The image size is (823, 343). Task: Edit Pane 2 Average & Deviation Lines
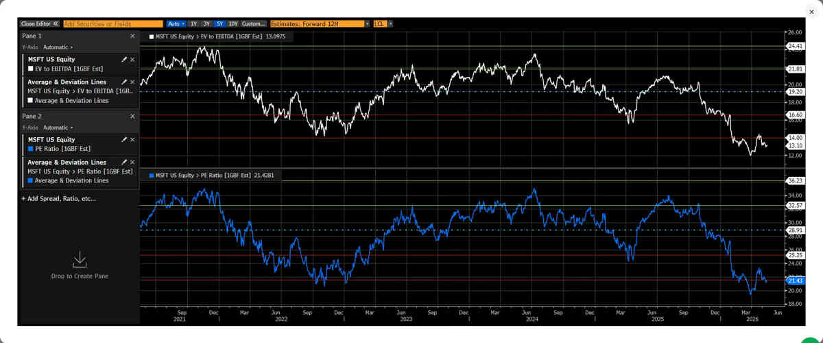coord(124,162)
